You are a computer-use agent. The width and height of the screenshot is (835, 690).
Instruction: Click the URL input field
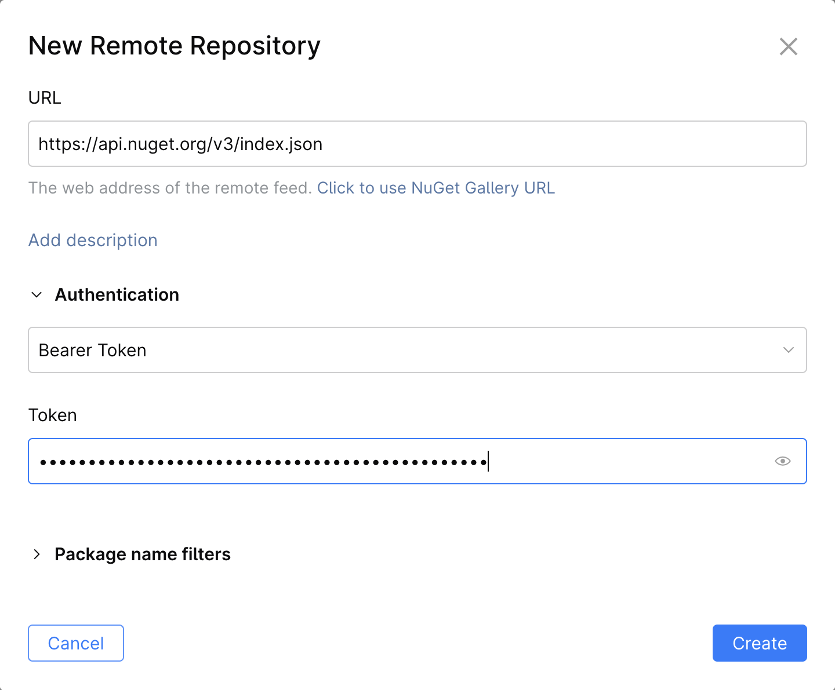click(418, 144)
